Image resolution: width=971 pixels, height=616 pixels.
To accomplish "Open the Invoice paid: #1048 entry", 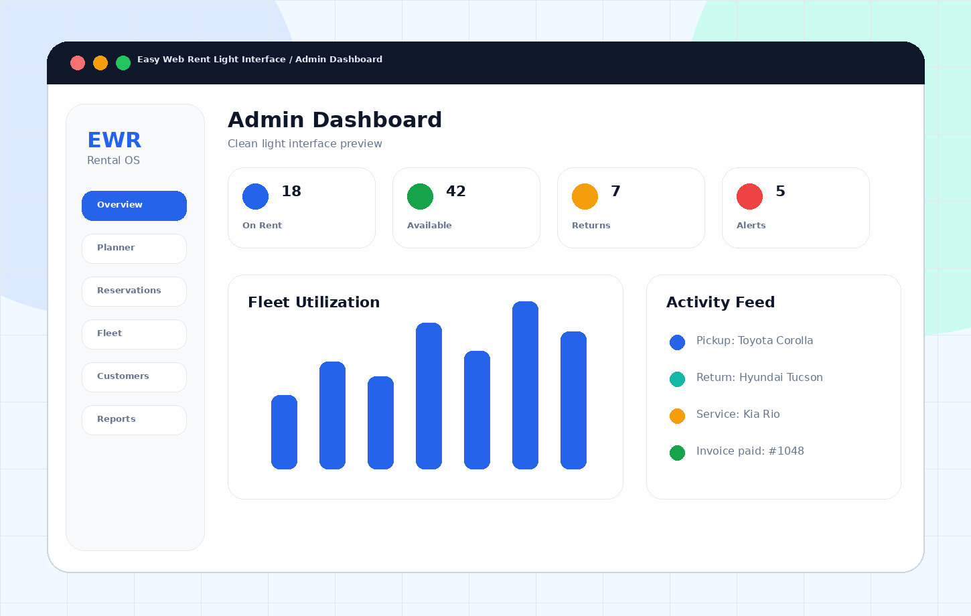I will click(750, 451).
